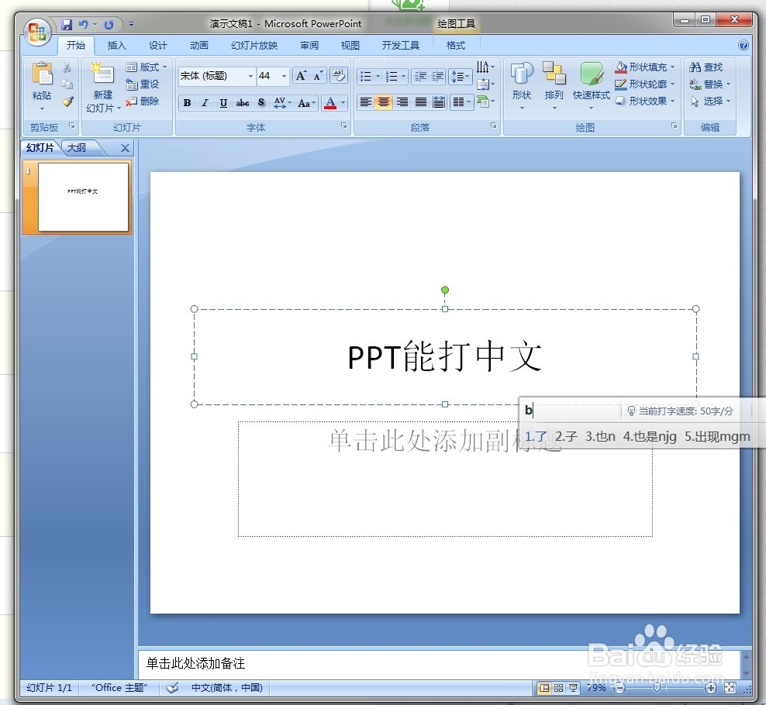
Task: Toggle underline formatting
Action: pos(223,102)
